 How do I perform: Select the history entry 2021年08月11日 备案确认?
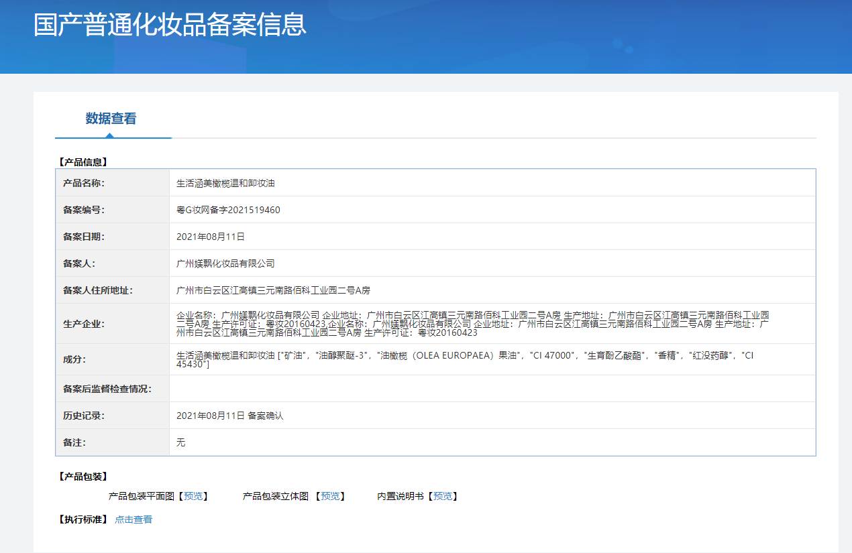point(230,416)
